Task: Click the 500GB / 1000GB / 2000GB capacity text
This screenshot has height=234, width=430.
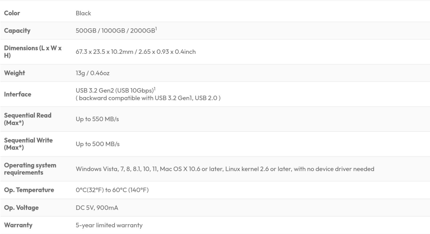Action: point(115,31)
